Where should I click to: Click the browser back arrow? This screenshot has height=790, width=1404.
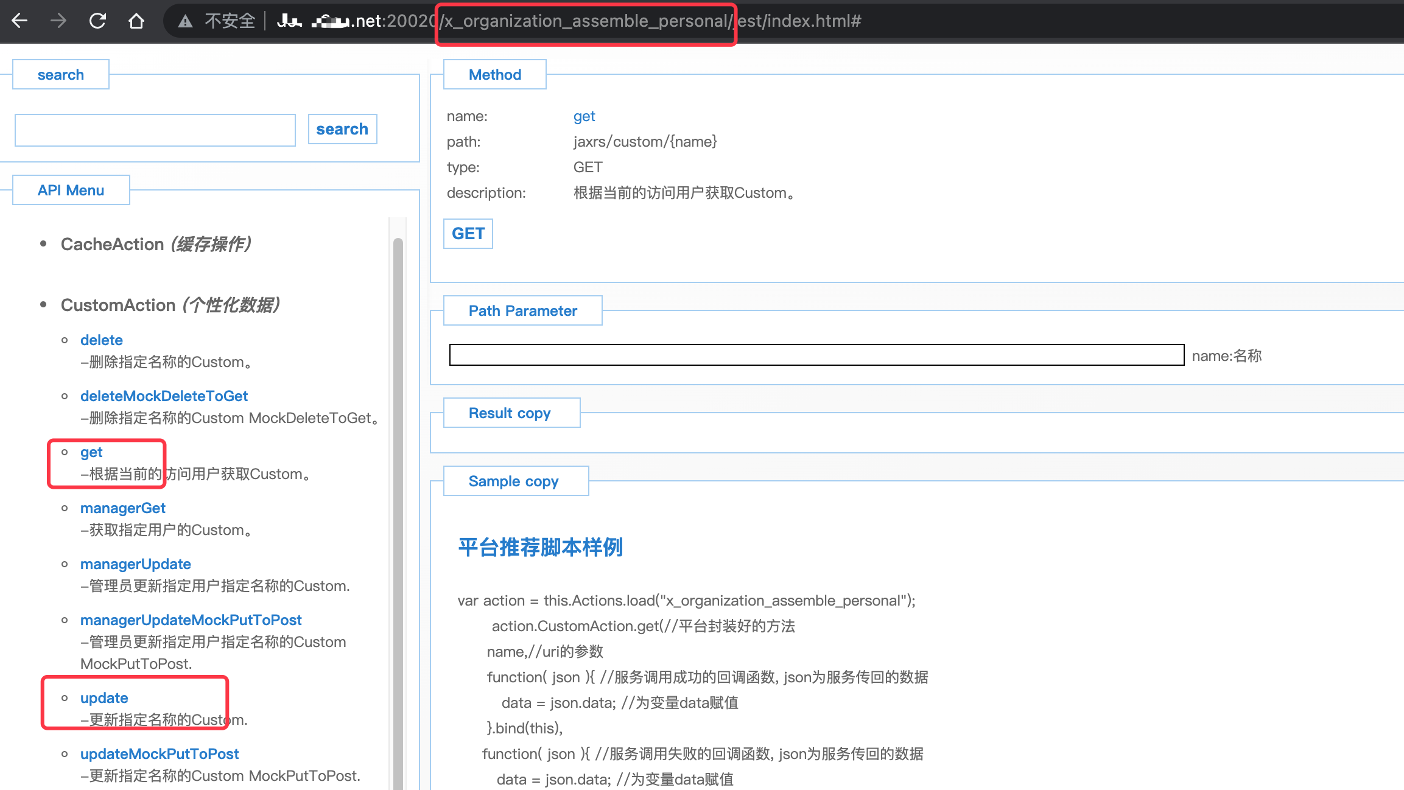pos(20,21)
